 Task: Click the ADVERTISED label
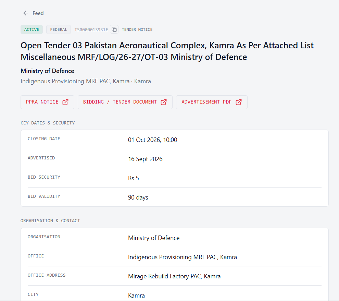pos(41,158)
